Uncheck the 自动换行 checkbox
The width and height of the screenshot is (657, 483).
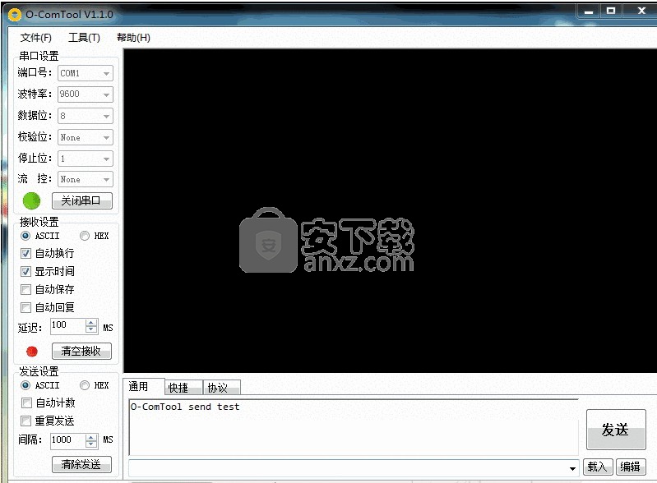pyautogui.click(x=25, y=253)
